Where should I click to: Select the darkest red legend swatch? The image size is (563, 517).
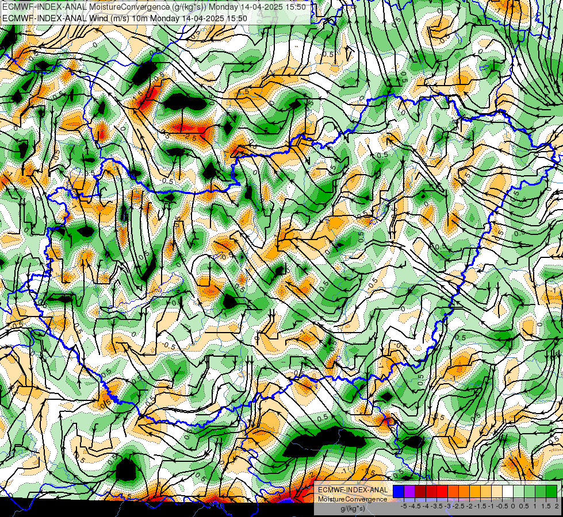pos(420,491)
